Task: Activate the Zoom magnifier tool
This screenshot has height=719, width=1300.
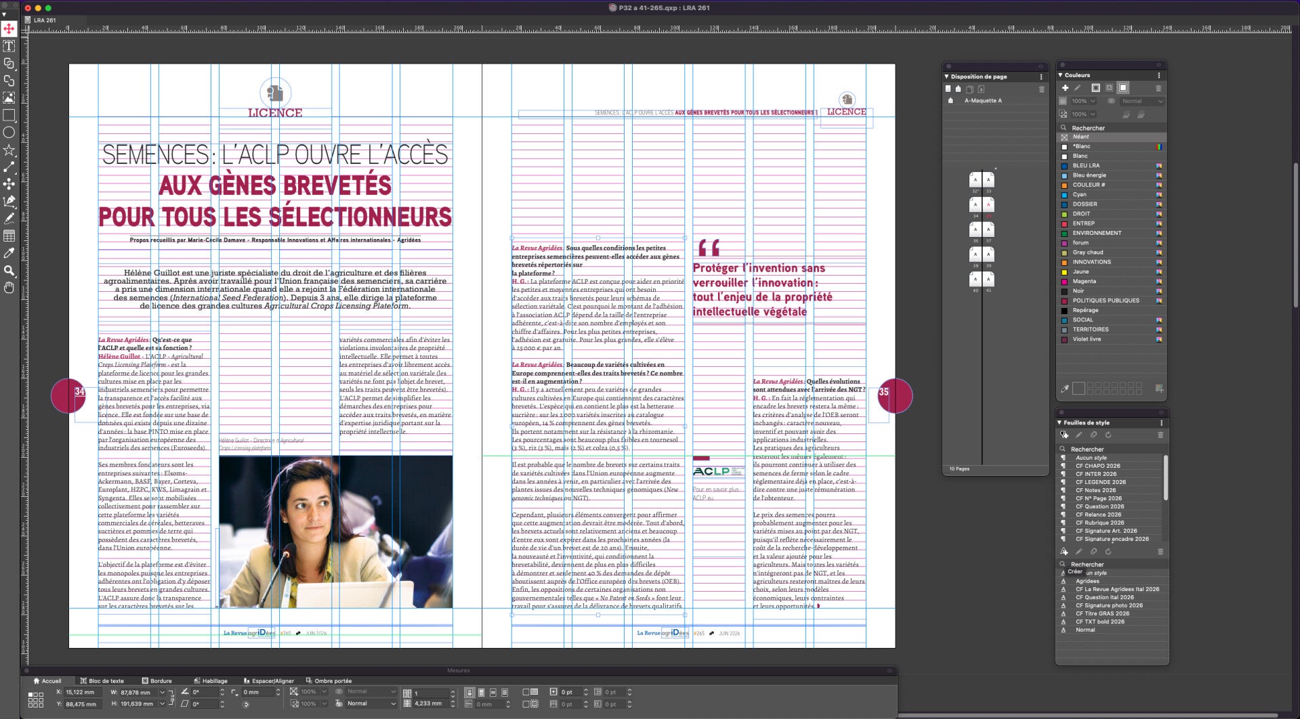Action: pyautogui.click(x=9, y=271)
